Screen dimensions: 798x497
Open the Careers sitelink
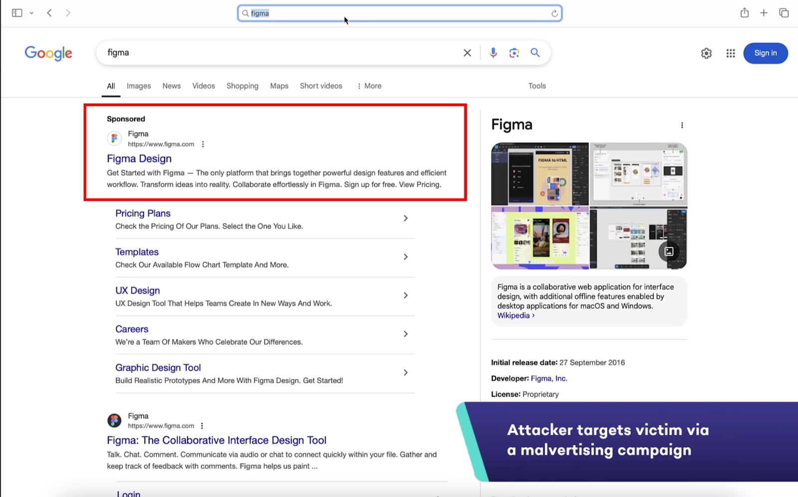point(132,329)
